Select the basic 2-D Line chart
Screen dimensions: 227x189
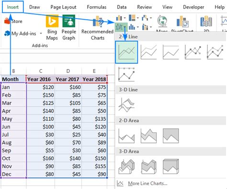click(x=126, y=52)
